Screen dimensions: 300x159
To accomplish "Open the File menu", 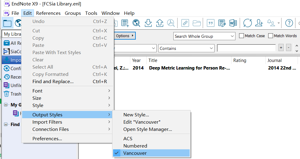I will point(15,13).
